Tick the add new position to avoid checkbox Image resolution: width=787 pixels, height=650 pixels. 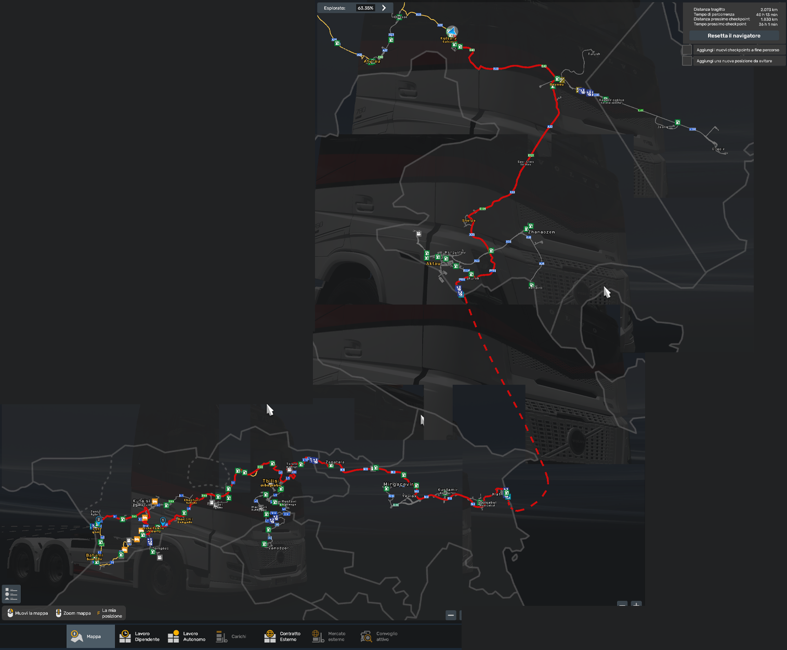pyautogui.click(x=687, y=61)
